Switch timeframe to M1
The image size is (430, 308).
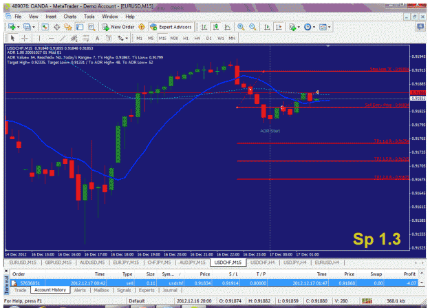pyautogui.click(x=139, y=38)
